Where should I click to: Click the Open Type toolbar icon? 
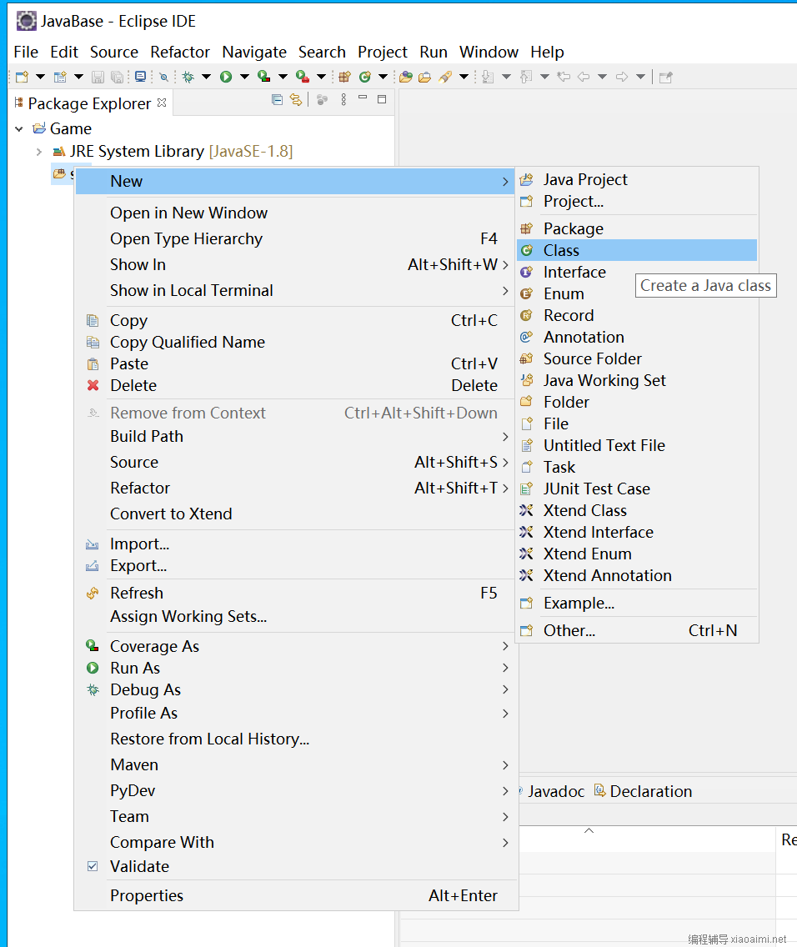pos(406,77)
